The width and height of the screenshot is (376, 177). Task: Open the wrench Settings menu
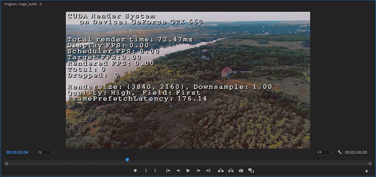pyautogui.click(x=339, y=152)
